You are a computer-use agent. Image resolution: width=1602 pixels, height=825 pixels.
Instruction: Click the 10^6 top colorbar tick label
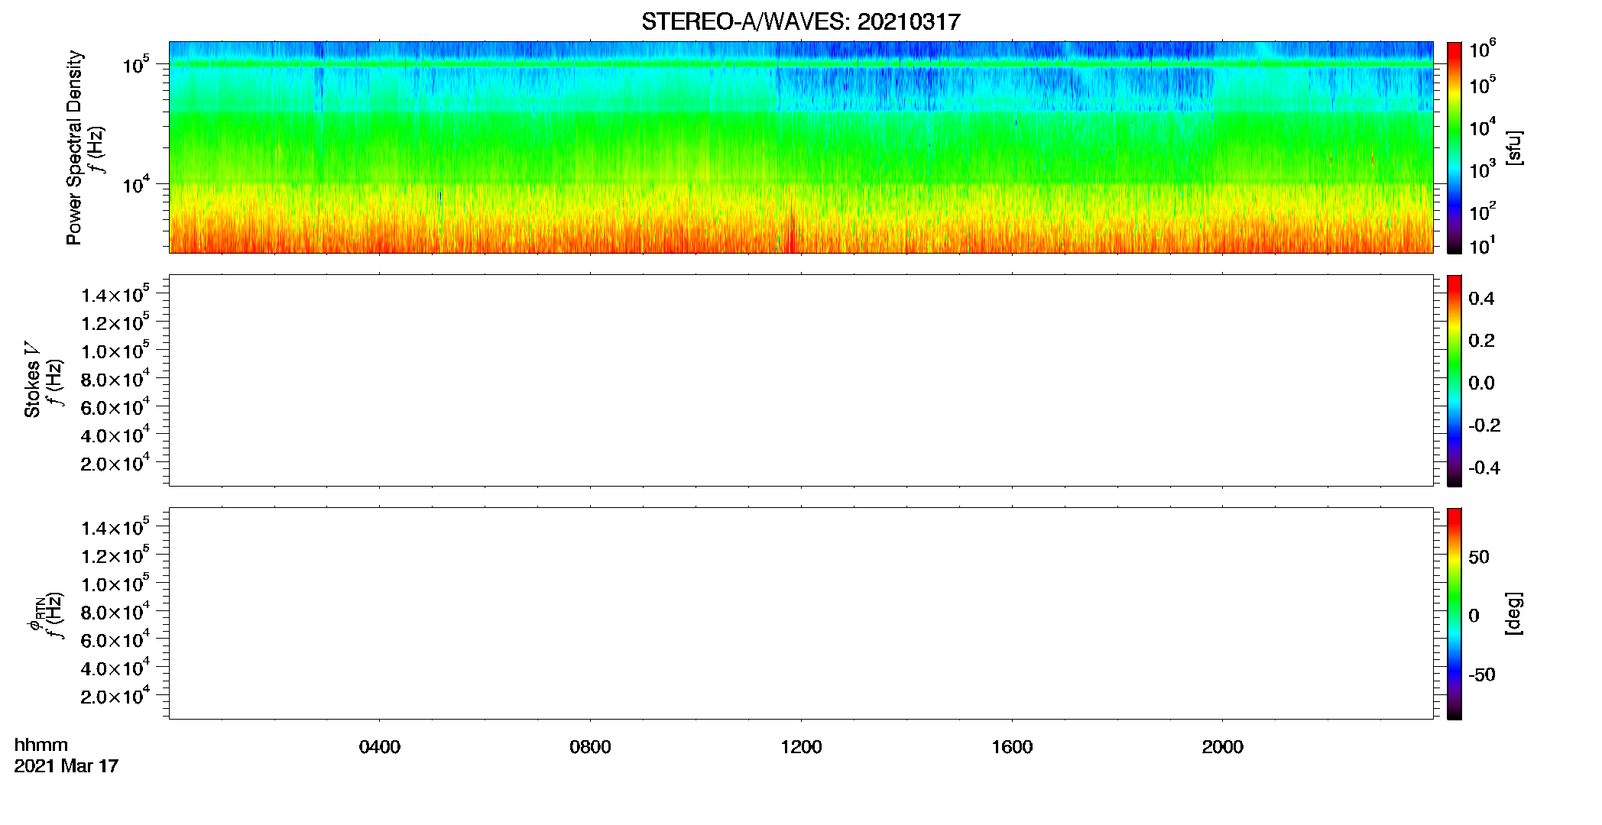1482,50
